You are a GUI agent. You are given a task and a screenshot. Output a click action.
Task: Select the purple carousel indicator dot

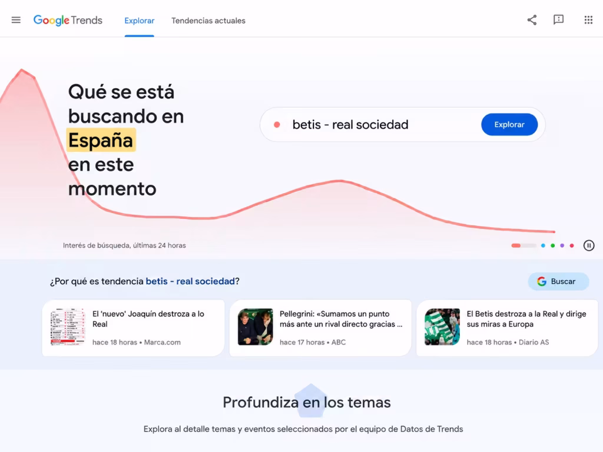(562, 245)
